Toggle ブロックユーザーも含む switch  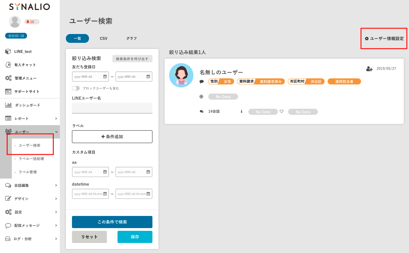click(x=76, y=88)
